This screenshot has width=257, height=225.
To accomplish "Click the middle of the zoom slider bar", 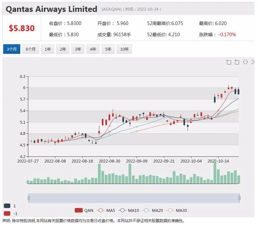I will click(134, 198).
